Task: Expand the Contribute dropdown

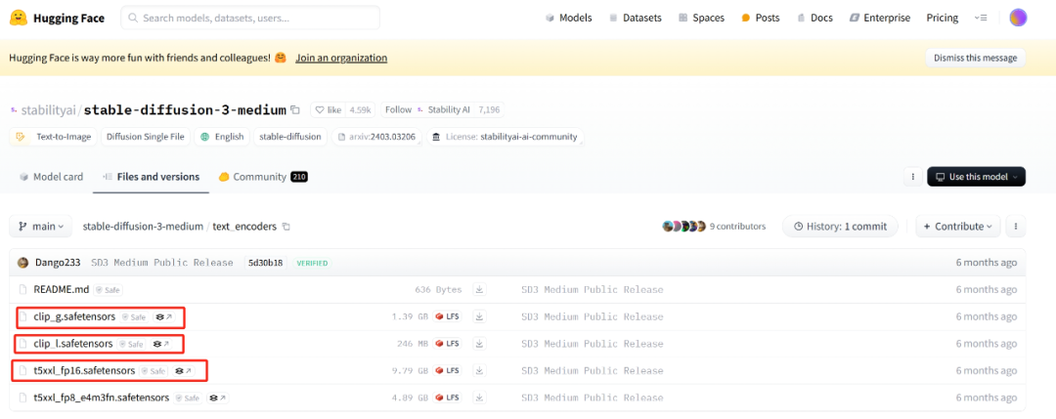Action: coord(957,227)
